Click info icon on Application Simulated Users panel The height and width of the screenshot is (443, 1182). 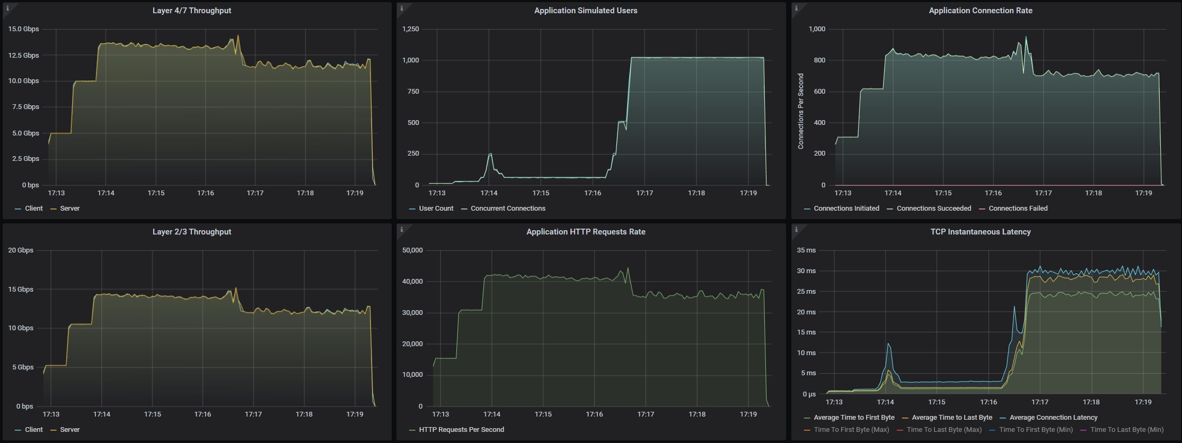pyautogui.click(x=402, y=8)
